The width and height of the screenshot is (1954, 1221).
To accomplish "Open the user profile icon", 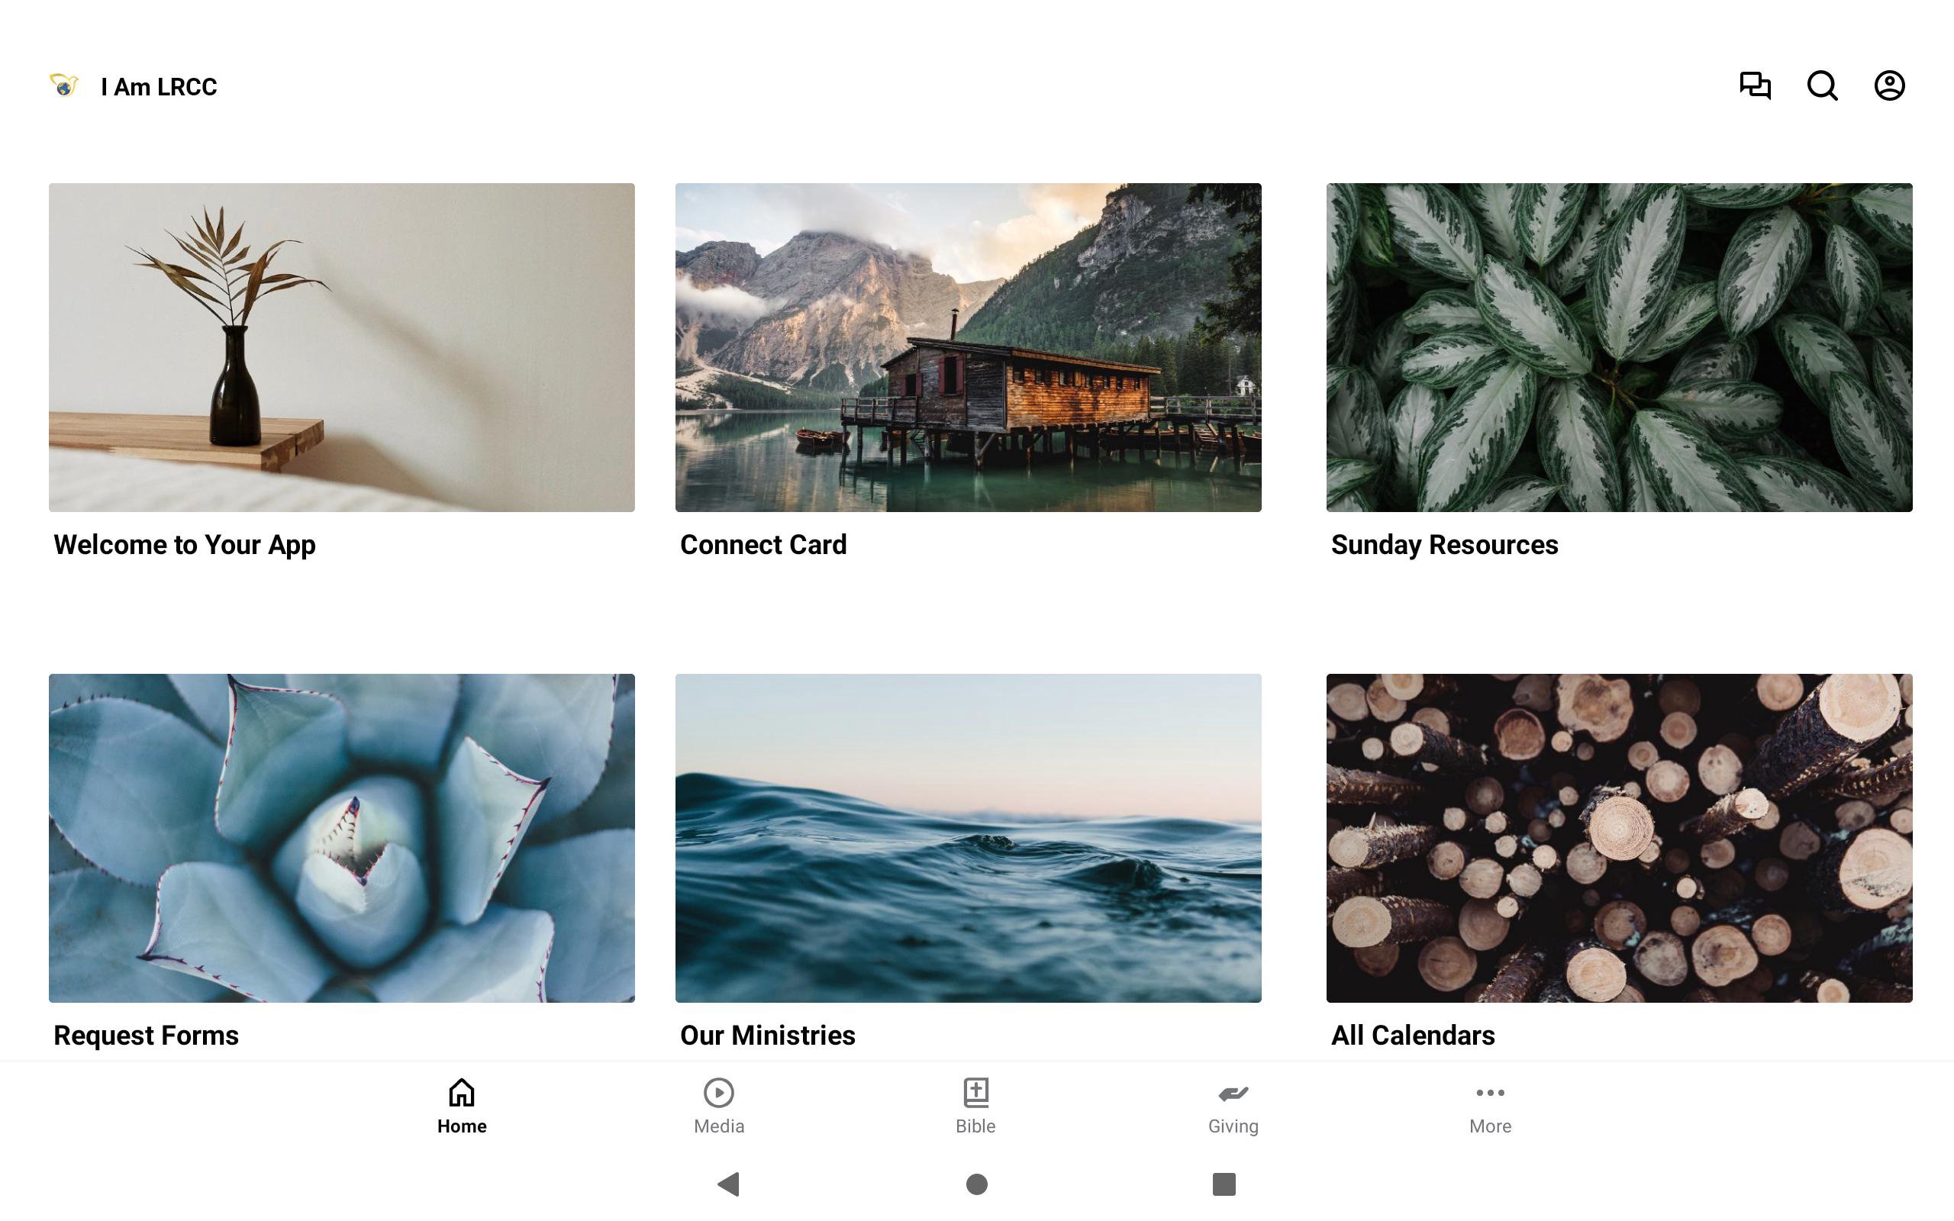I will (x=1889, y=85).
